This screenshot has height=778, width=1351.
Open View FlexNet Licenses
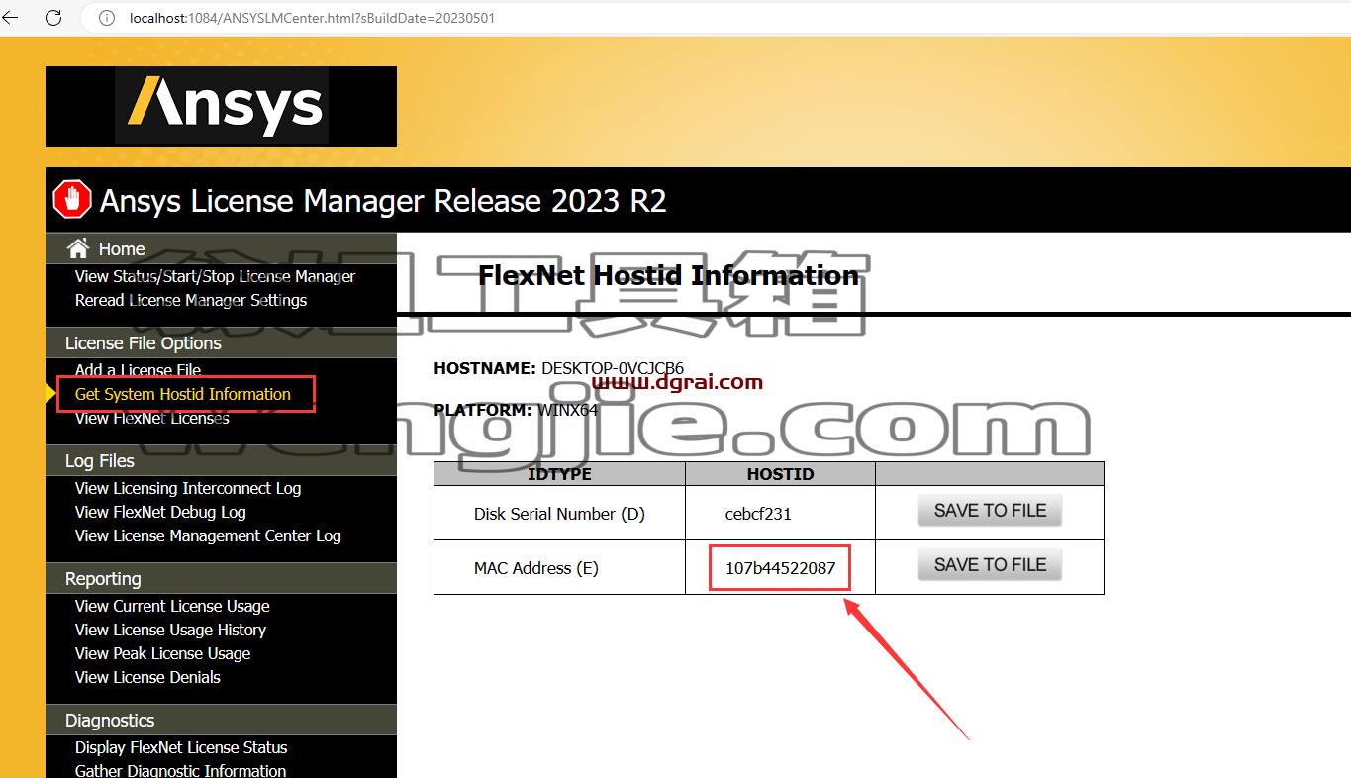pyautogui.click(x=151, y=418)
